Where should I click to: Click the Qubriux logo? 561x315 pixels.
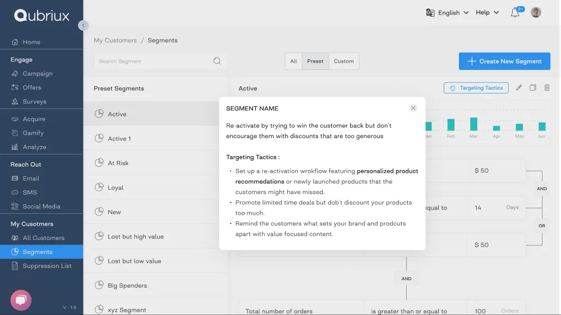(42, 15)
